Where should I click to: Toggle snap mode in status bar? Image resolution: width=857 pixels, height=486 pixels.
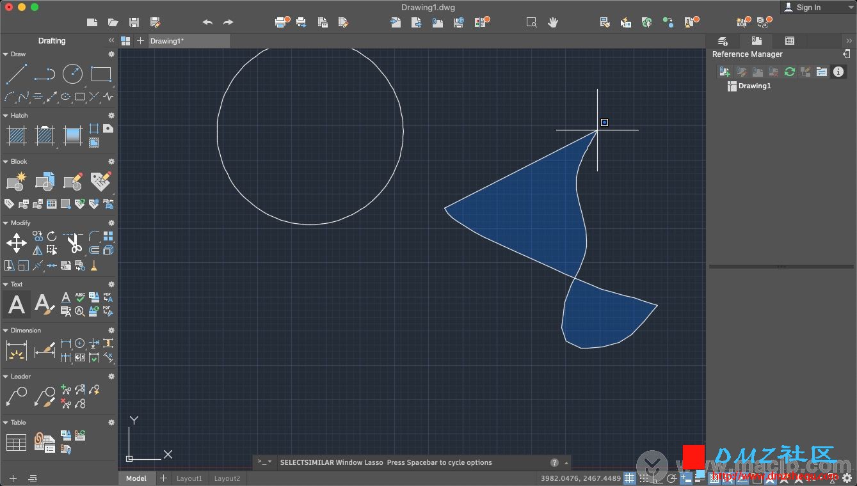644,478
